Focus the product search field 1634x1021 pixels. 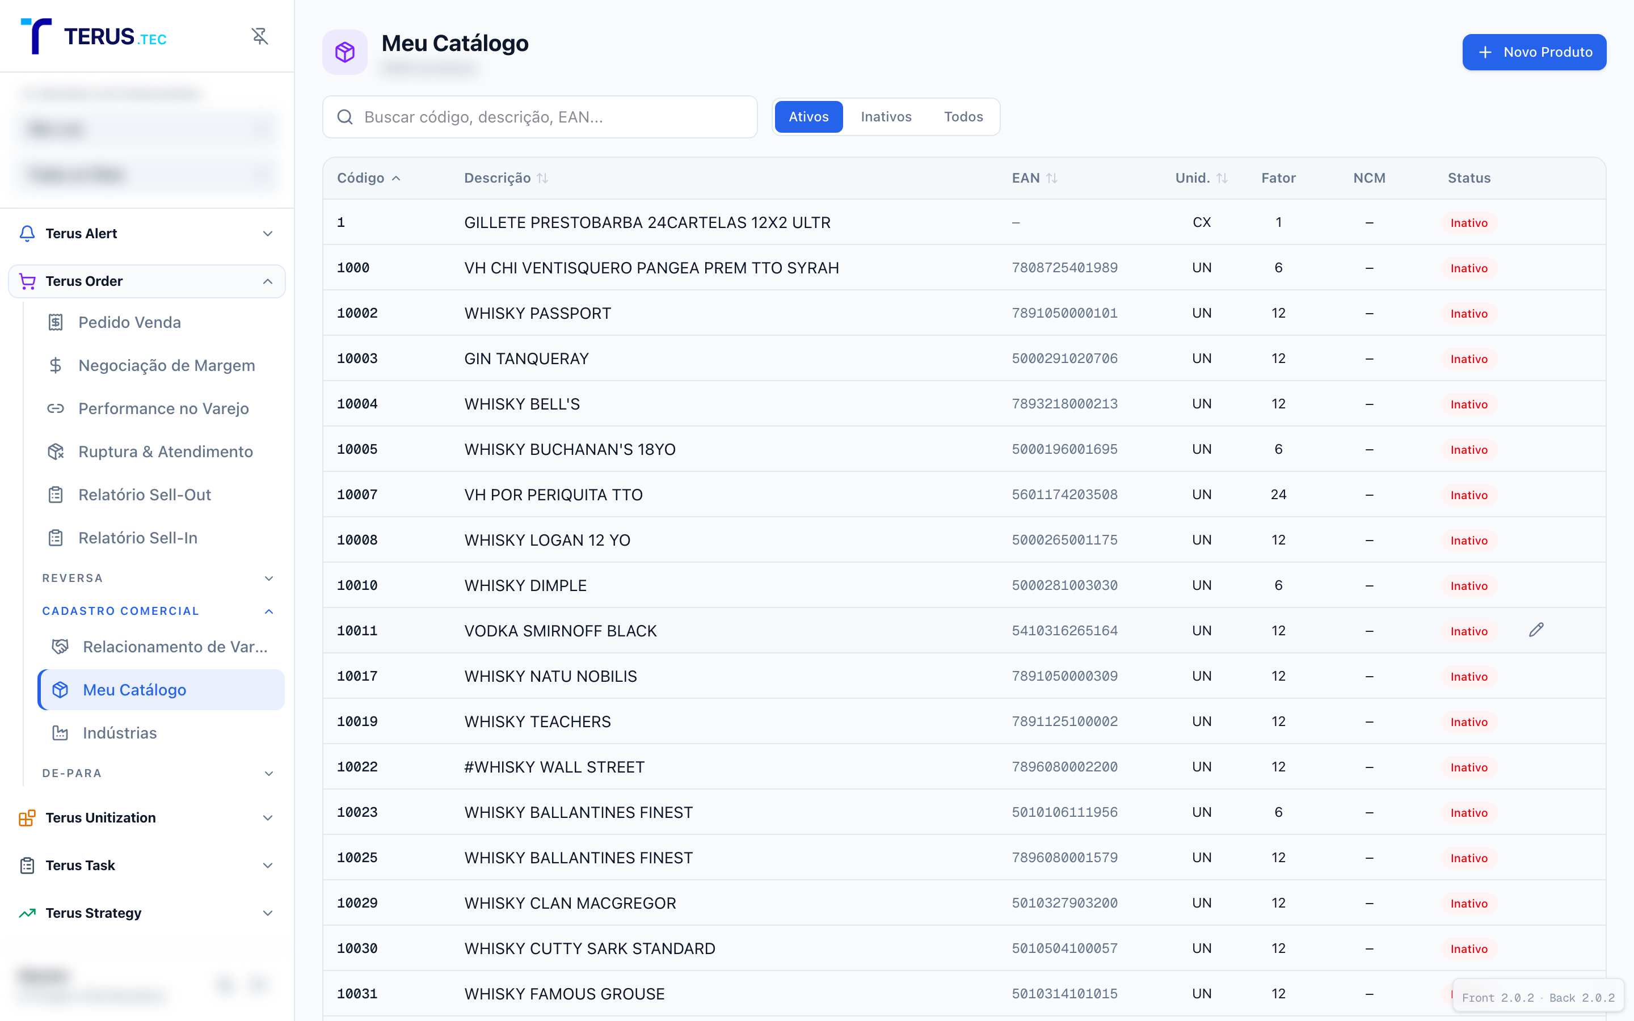point(540,117)
